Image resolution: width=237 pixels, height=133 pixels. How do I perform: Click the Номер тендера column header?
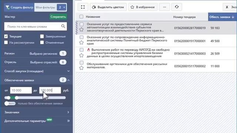click(x=184, y=17)
